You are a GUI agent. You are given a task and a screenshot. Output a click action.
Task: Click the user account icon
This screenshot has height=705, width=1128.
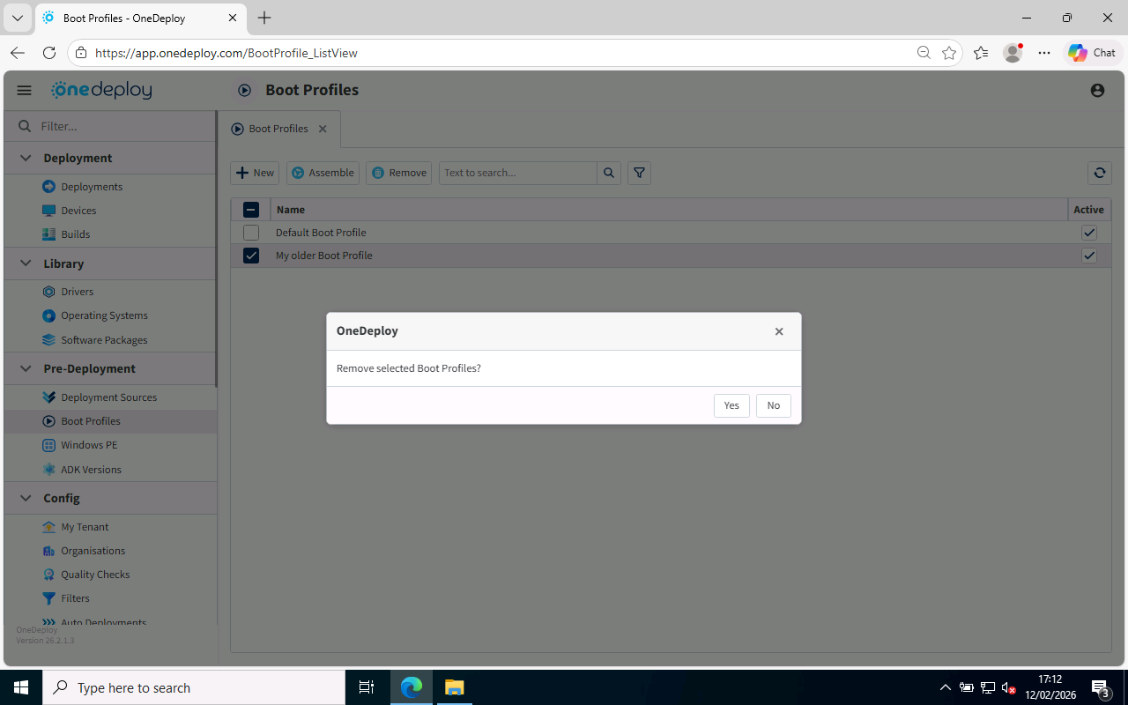[1097, 90]
